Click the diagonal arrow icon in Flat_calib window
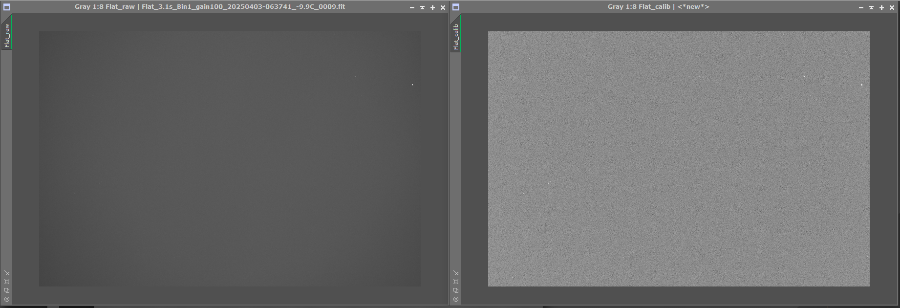The width and height of the screenshot is (900, 308). pos(456,273)
